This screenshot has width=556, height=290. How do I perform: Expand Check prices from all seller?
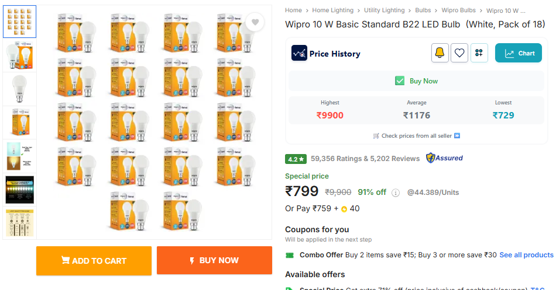tap(416, 135)
